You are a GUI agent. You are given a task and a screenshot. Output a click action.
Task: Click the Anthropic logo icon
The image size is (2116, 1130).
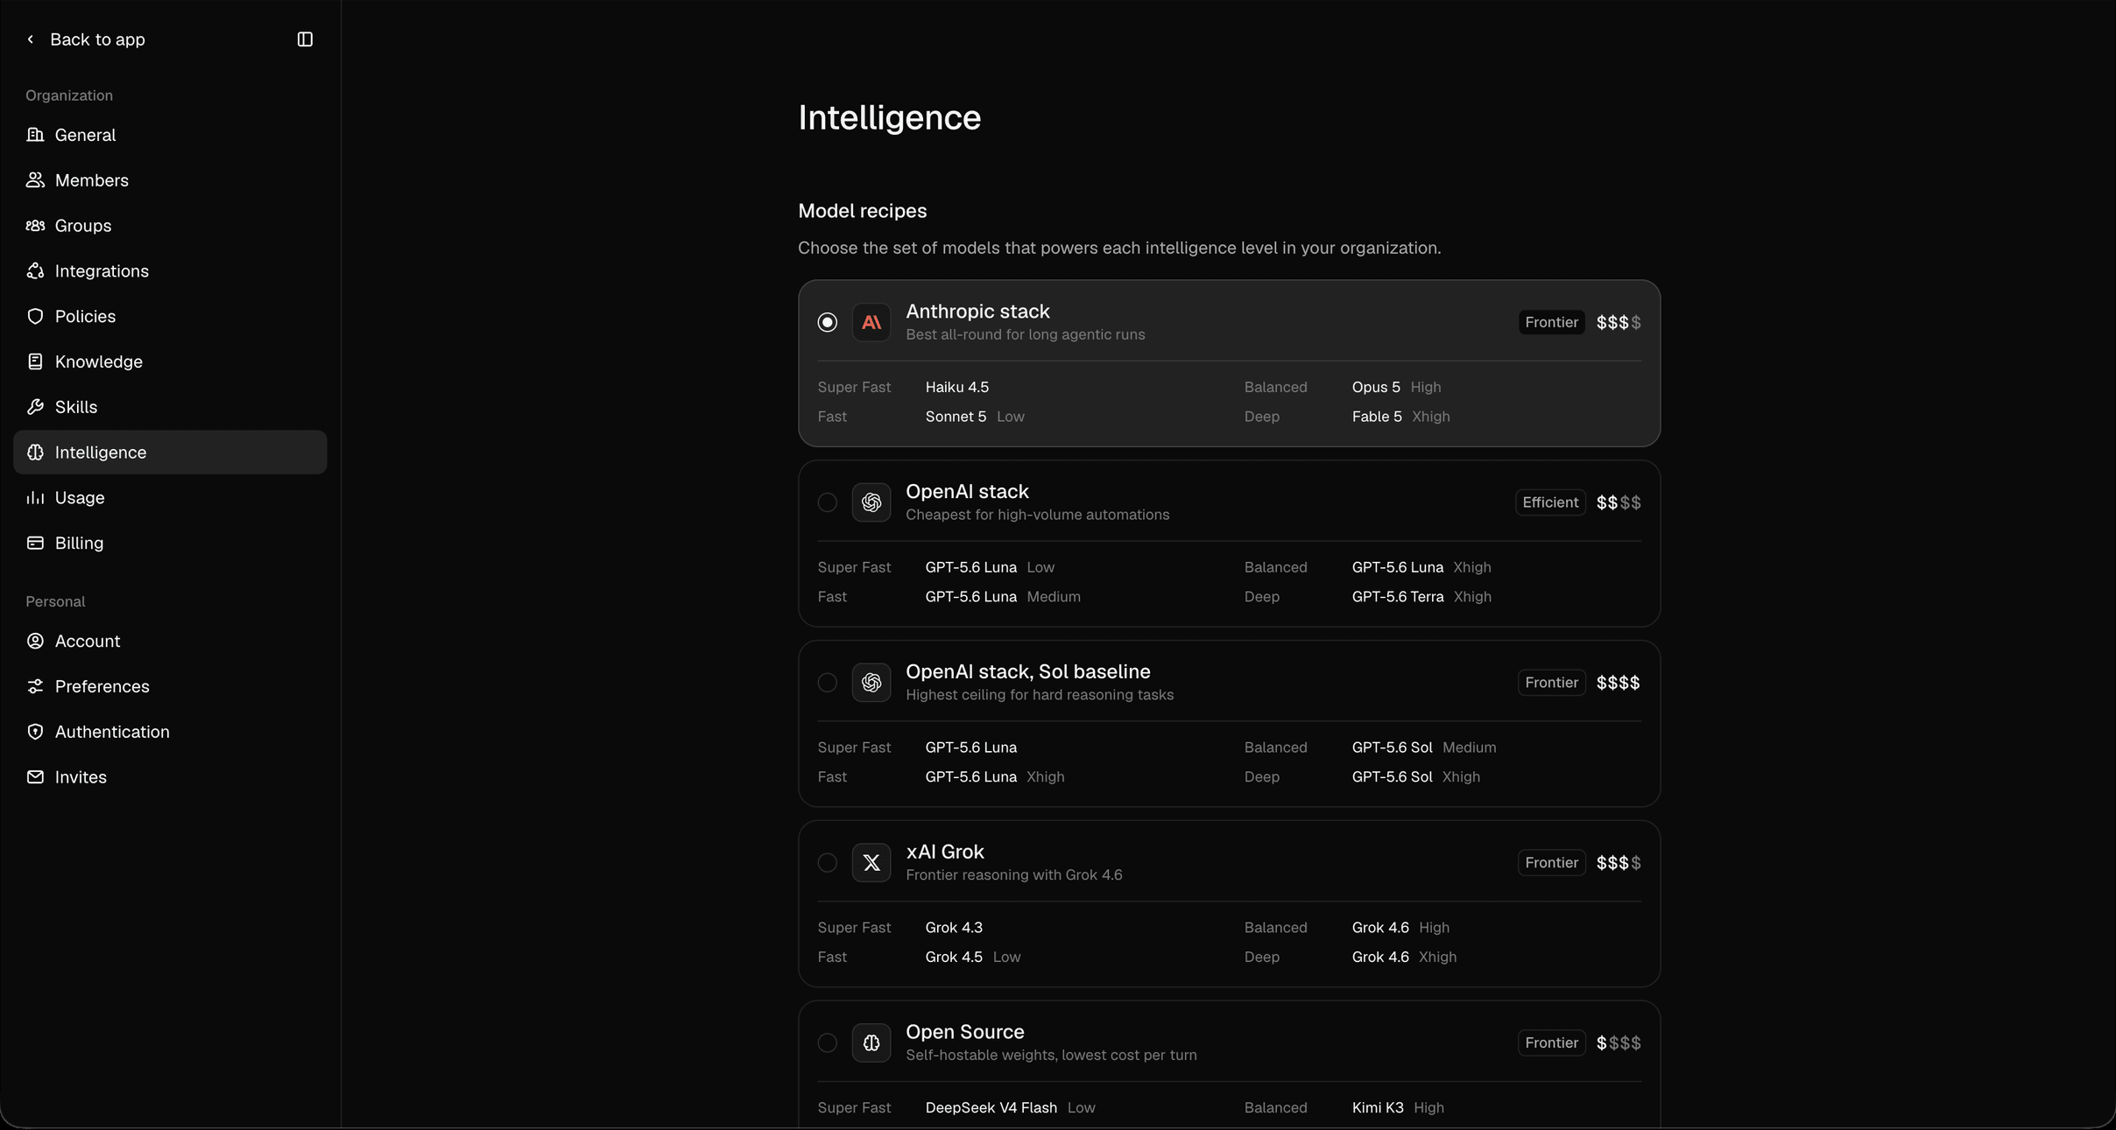(871, 322)
